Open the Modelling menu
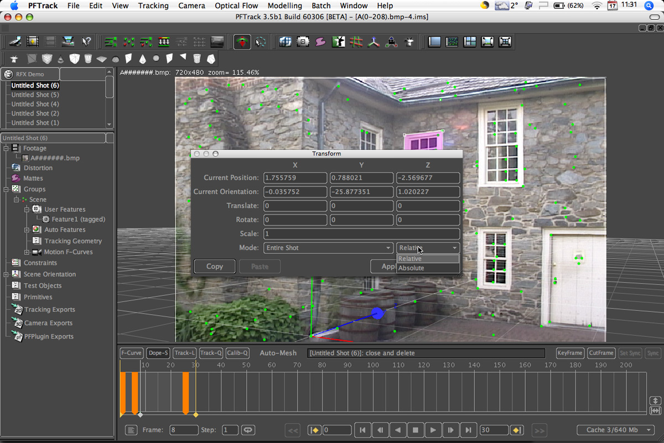The image size is (664, 443). [x=285, y=6]
